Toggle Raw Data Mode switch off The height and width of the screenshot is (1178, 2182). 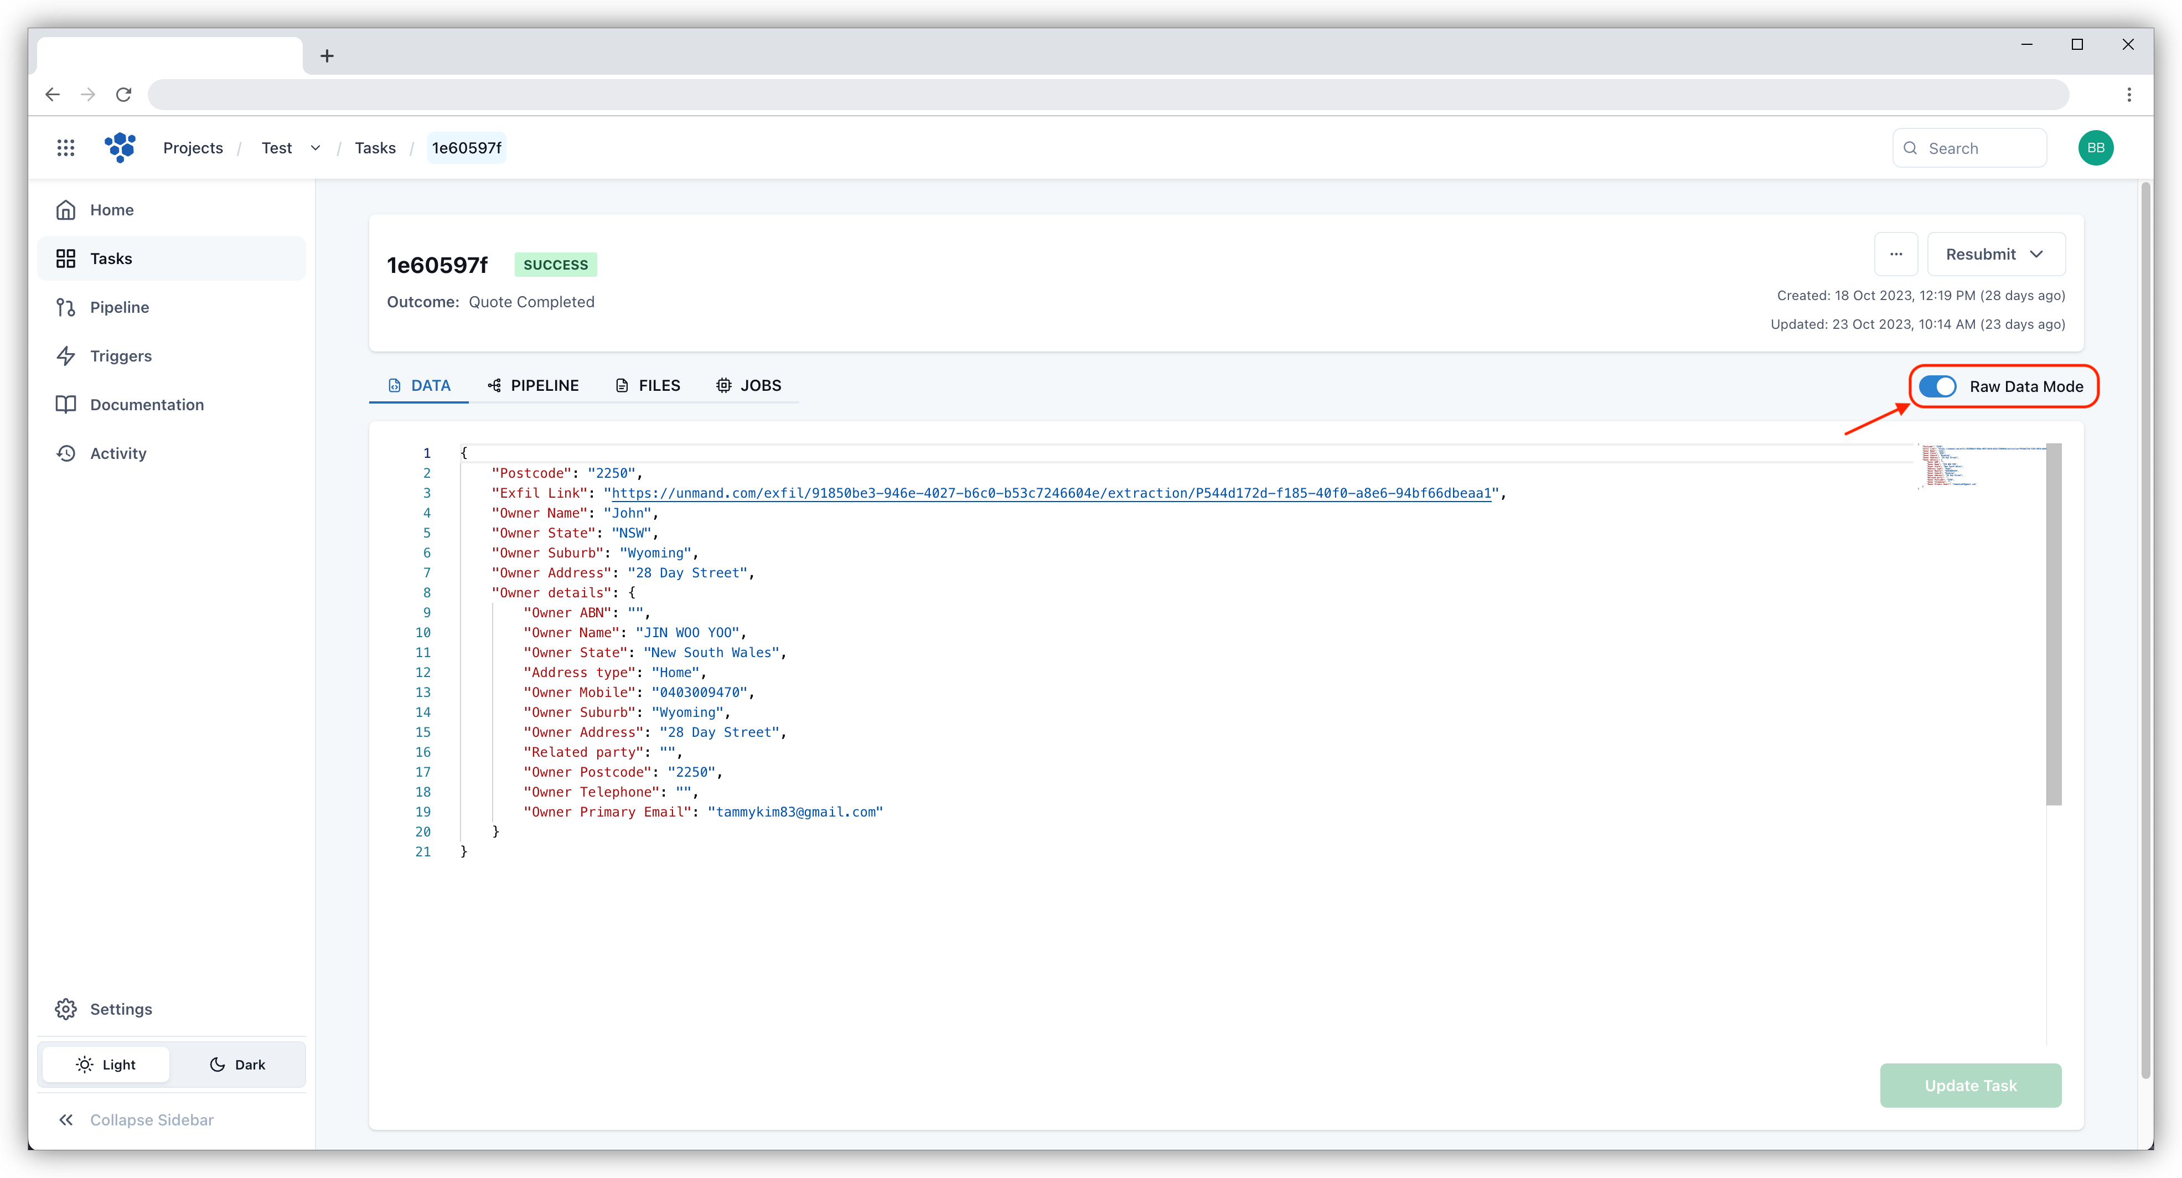[x=1937, y=386]
